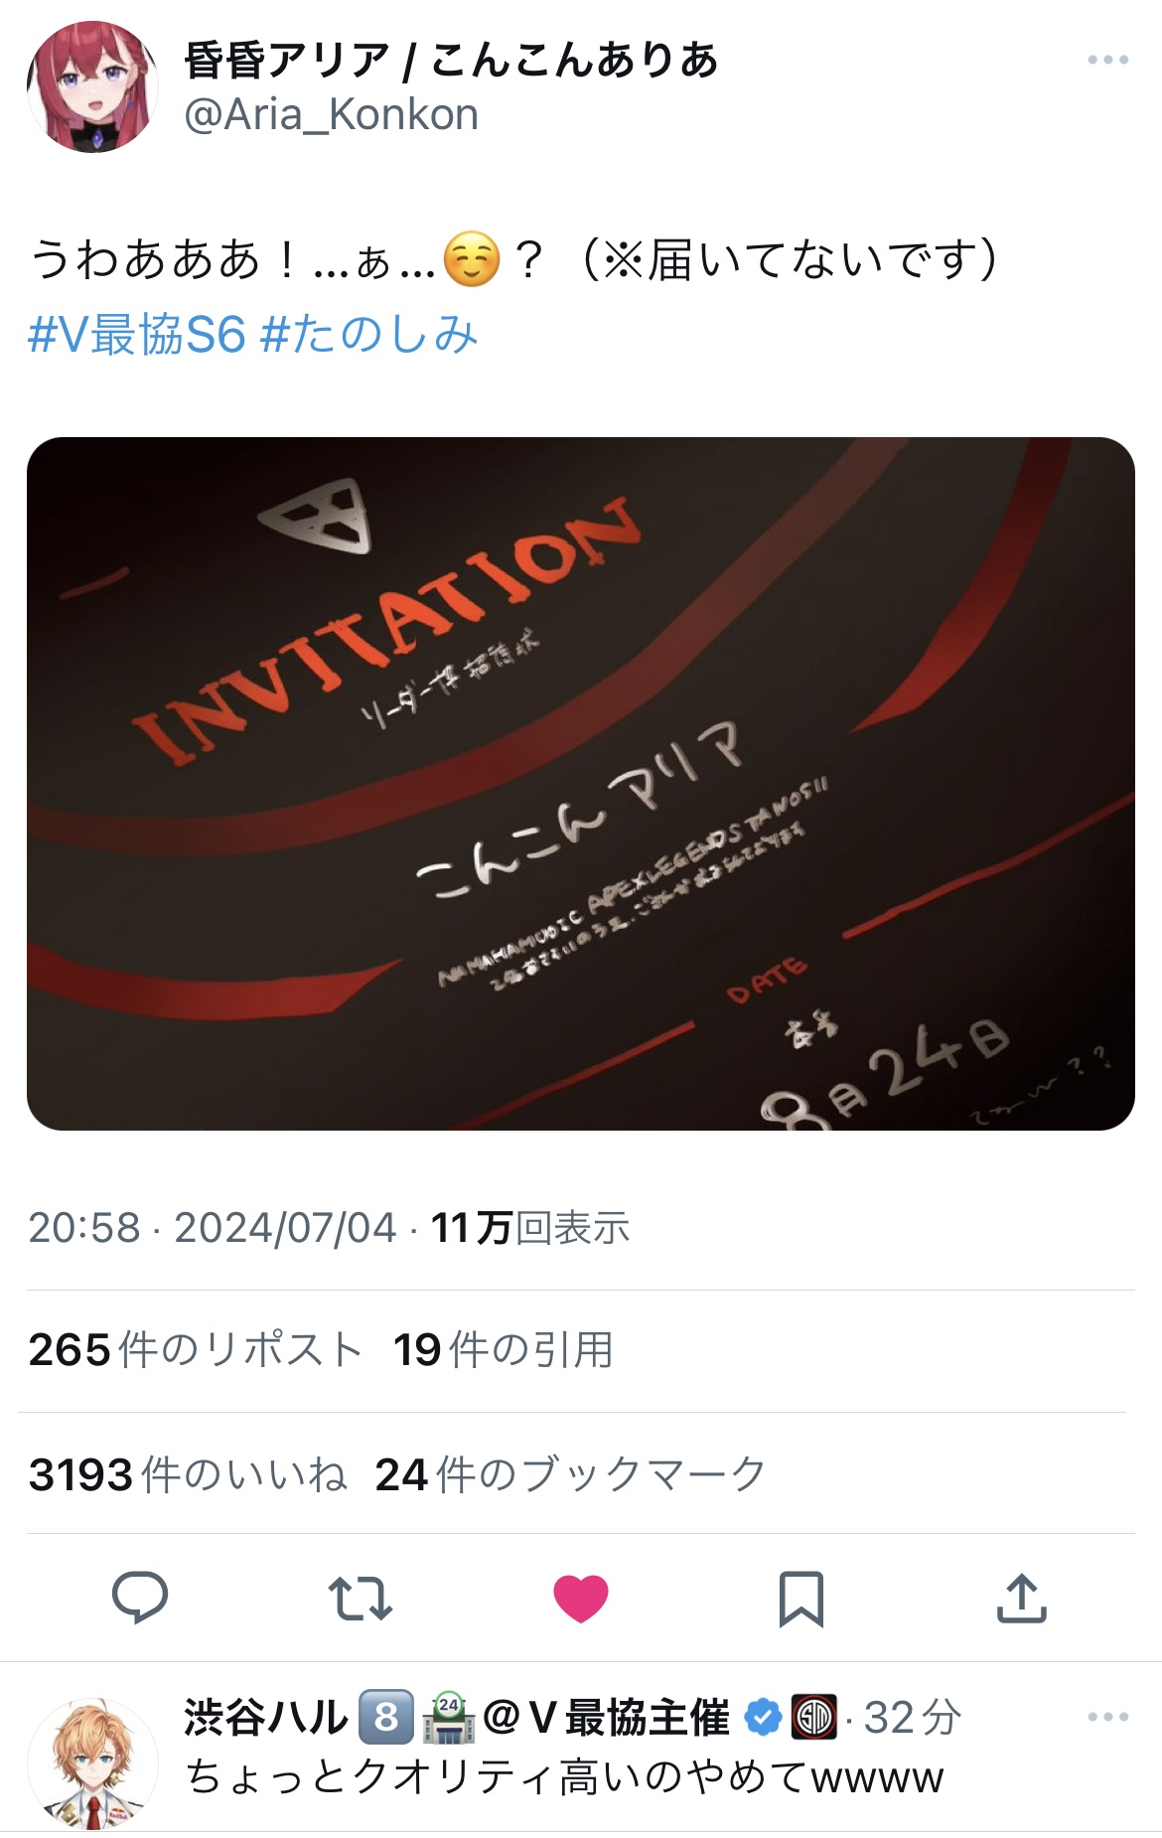View the INVITATION image full screen
This screenshot has height=1838, width=1162.
[x=581, y=784]
